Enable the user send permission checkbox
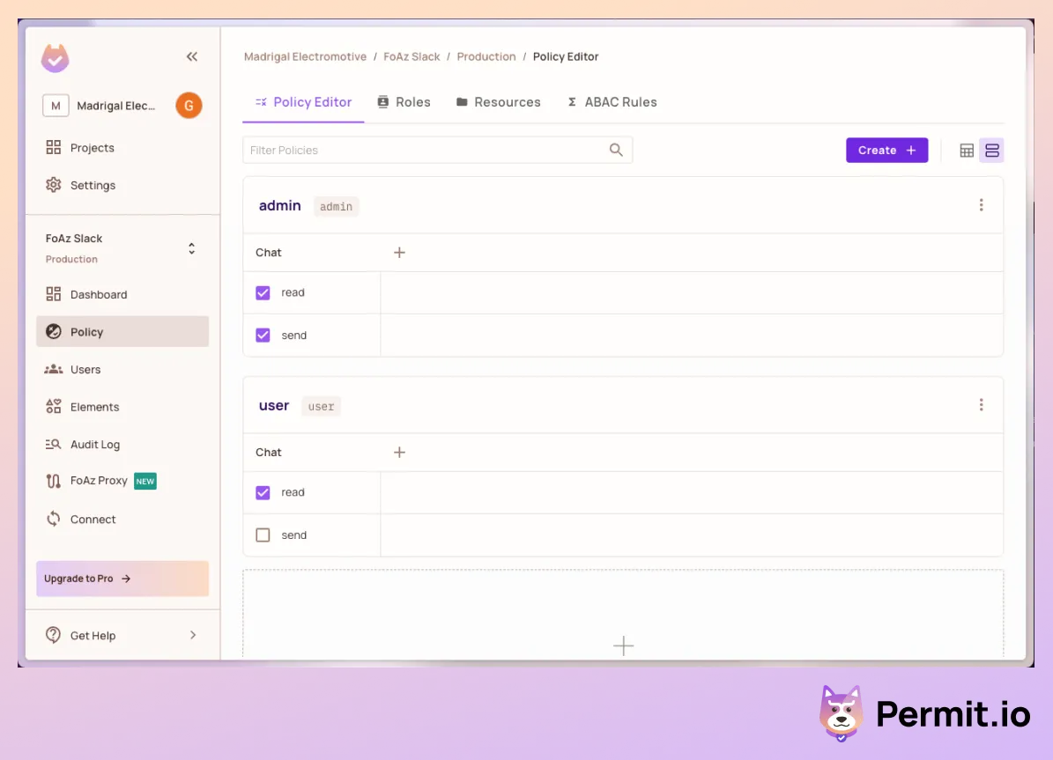This screenshot has width=1053, height=760. (x=263, y=535)
